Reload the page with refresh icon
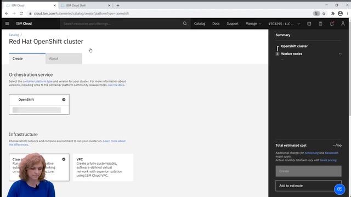This screenshot has width=351, height=197. (21, 13)
